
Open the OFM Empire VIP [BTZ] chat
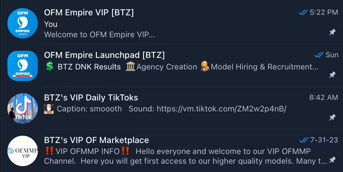pos(171,23)
